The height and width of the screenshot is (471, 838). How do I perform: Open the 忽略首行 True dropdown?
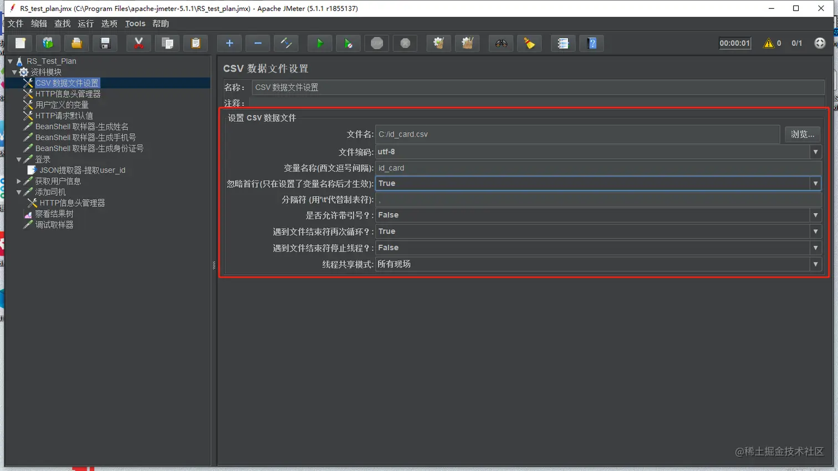click(x=598, y=183)
